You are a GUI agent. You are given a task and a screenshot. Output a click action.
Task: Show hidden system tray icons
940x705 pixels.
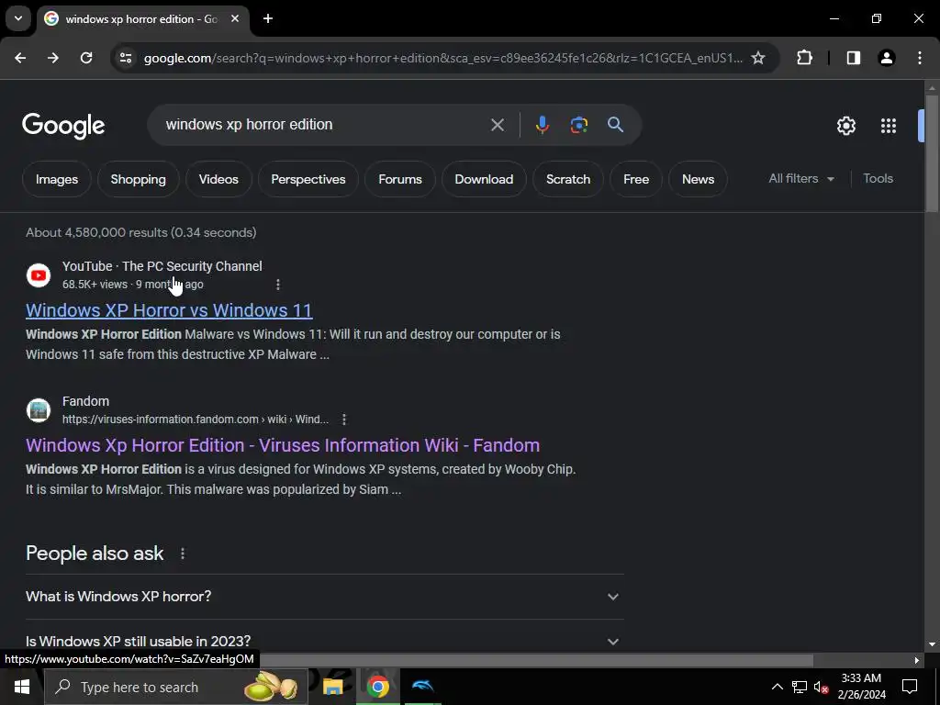[x=777, y=687]
